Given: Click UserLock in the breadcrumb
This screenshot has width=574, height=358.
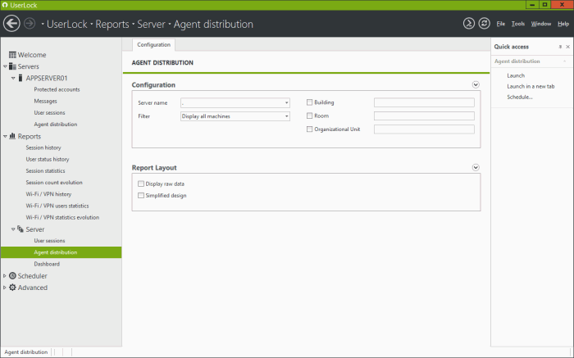Looking at the screenshot, I should 67,24.
